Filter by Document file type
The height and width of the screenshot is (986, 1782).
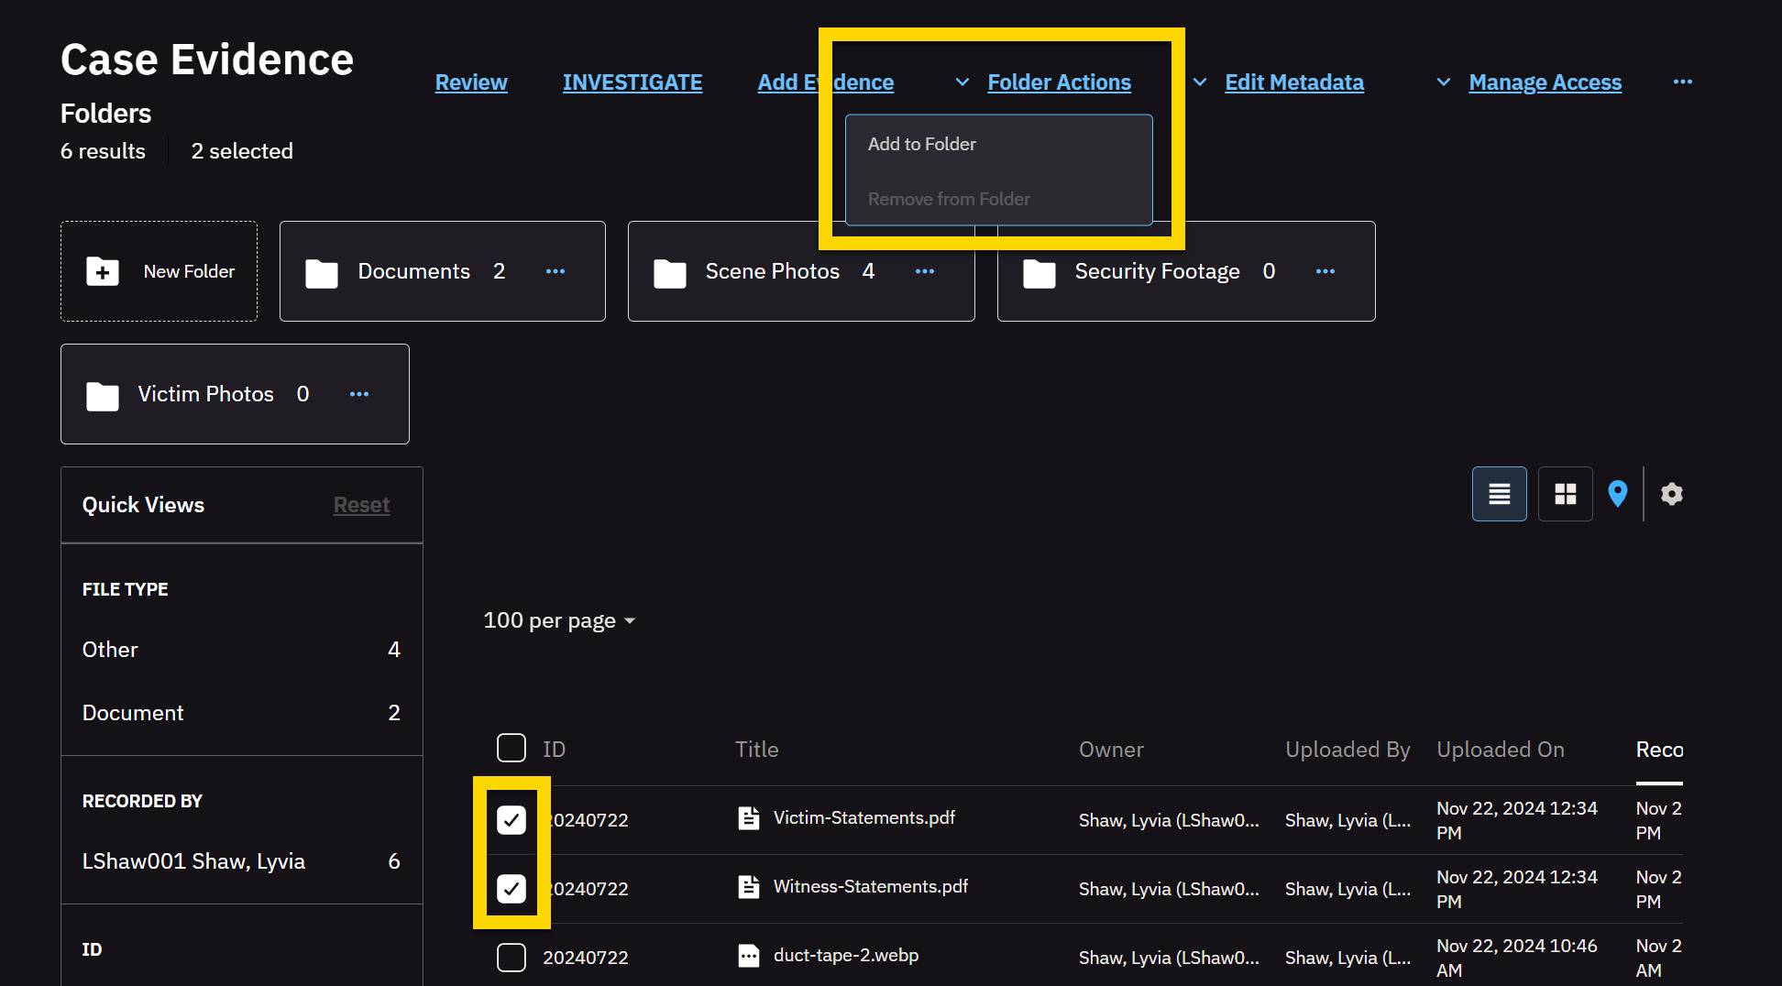pos(133,713)
